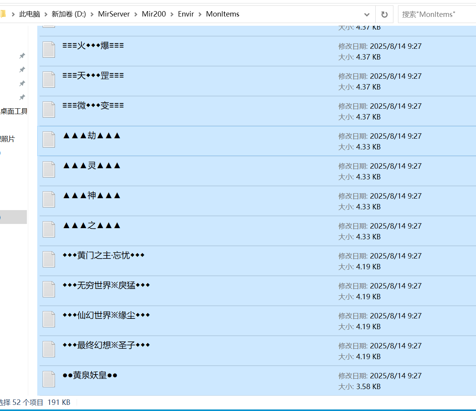
Task: Click file icon of ≡≡≡火◆◆◆爆≡≡≡
Action: 49,50
